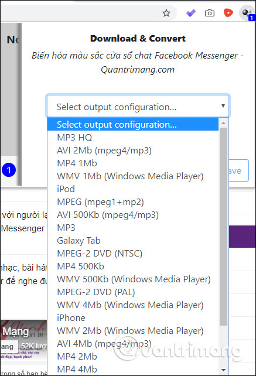This screenshot has height=376, width=256.
Task: Select MP4 500Kb from the list
Action: pyautogui.click(x=133, y=266)
